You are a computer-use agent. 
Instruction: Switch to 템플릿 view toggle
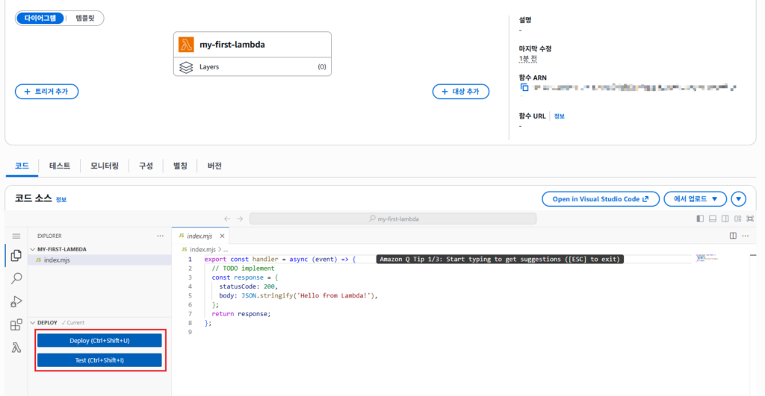(x=85, y=18)
